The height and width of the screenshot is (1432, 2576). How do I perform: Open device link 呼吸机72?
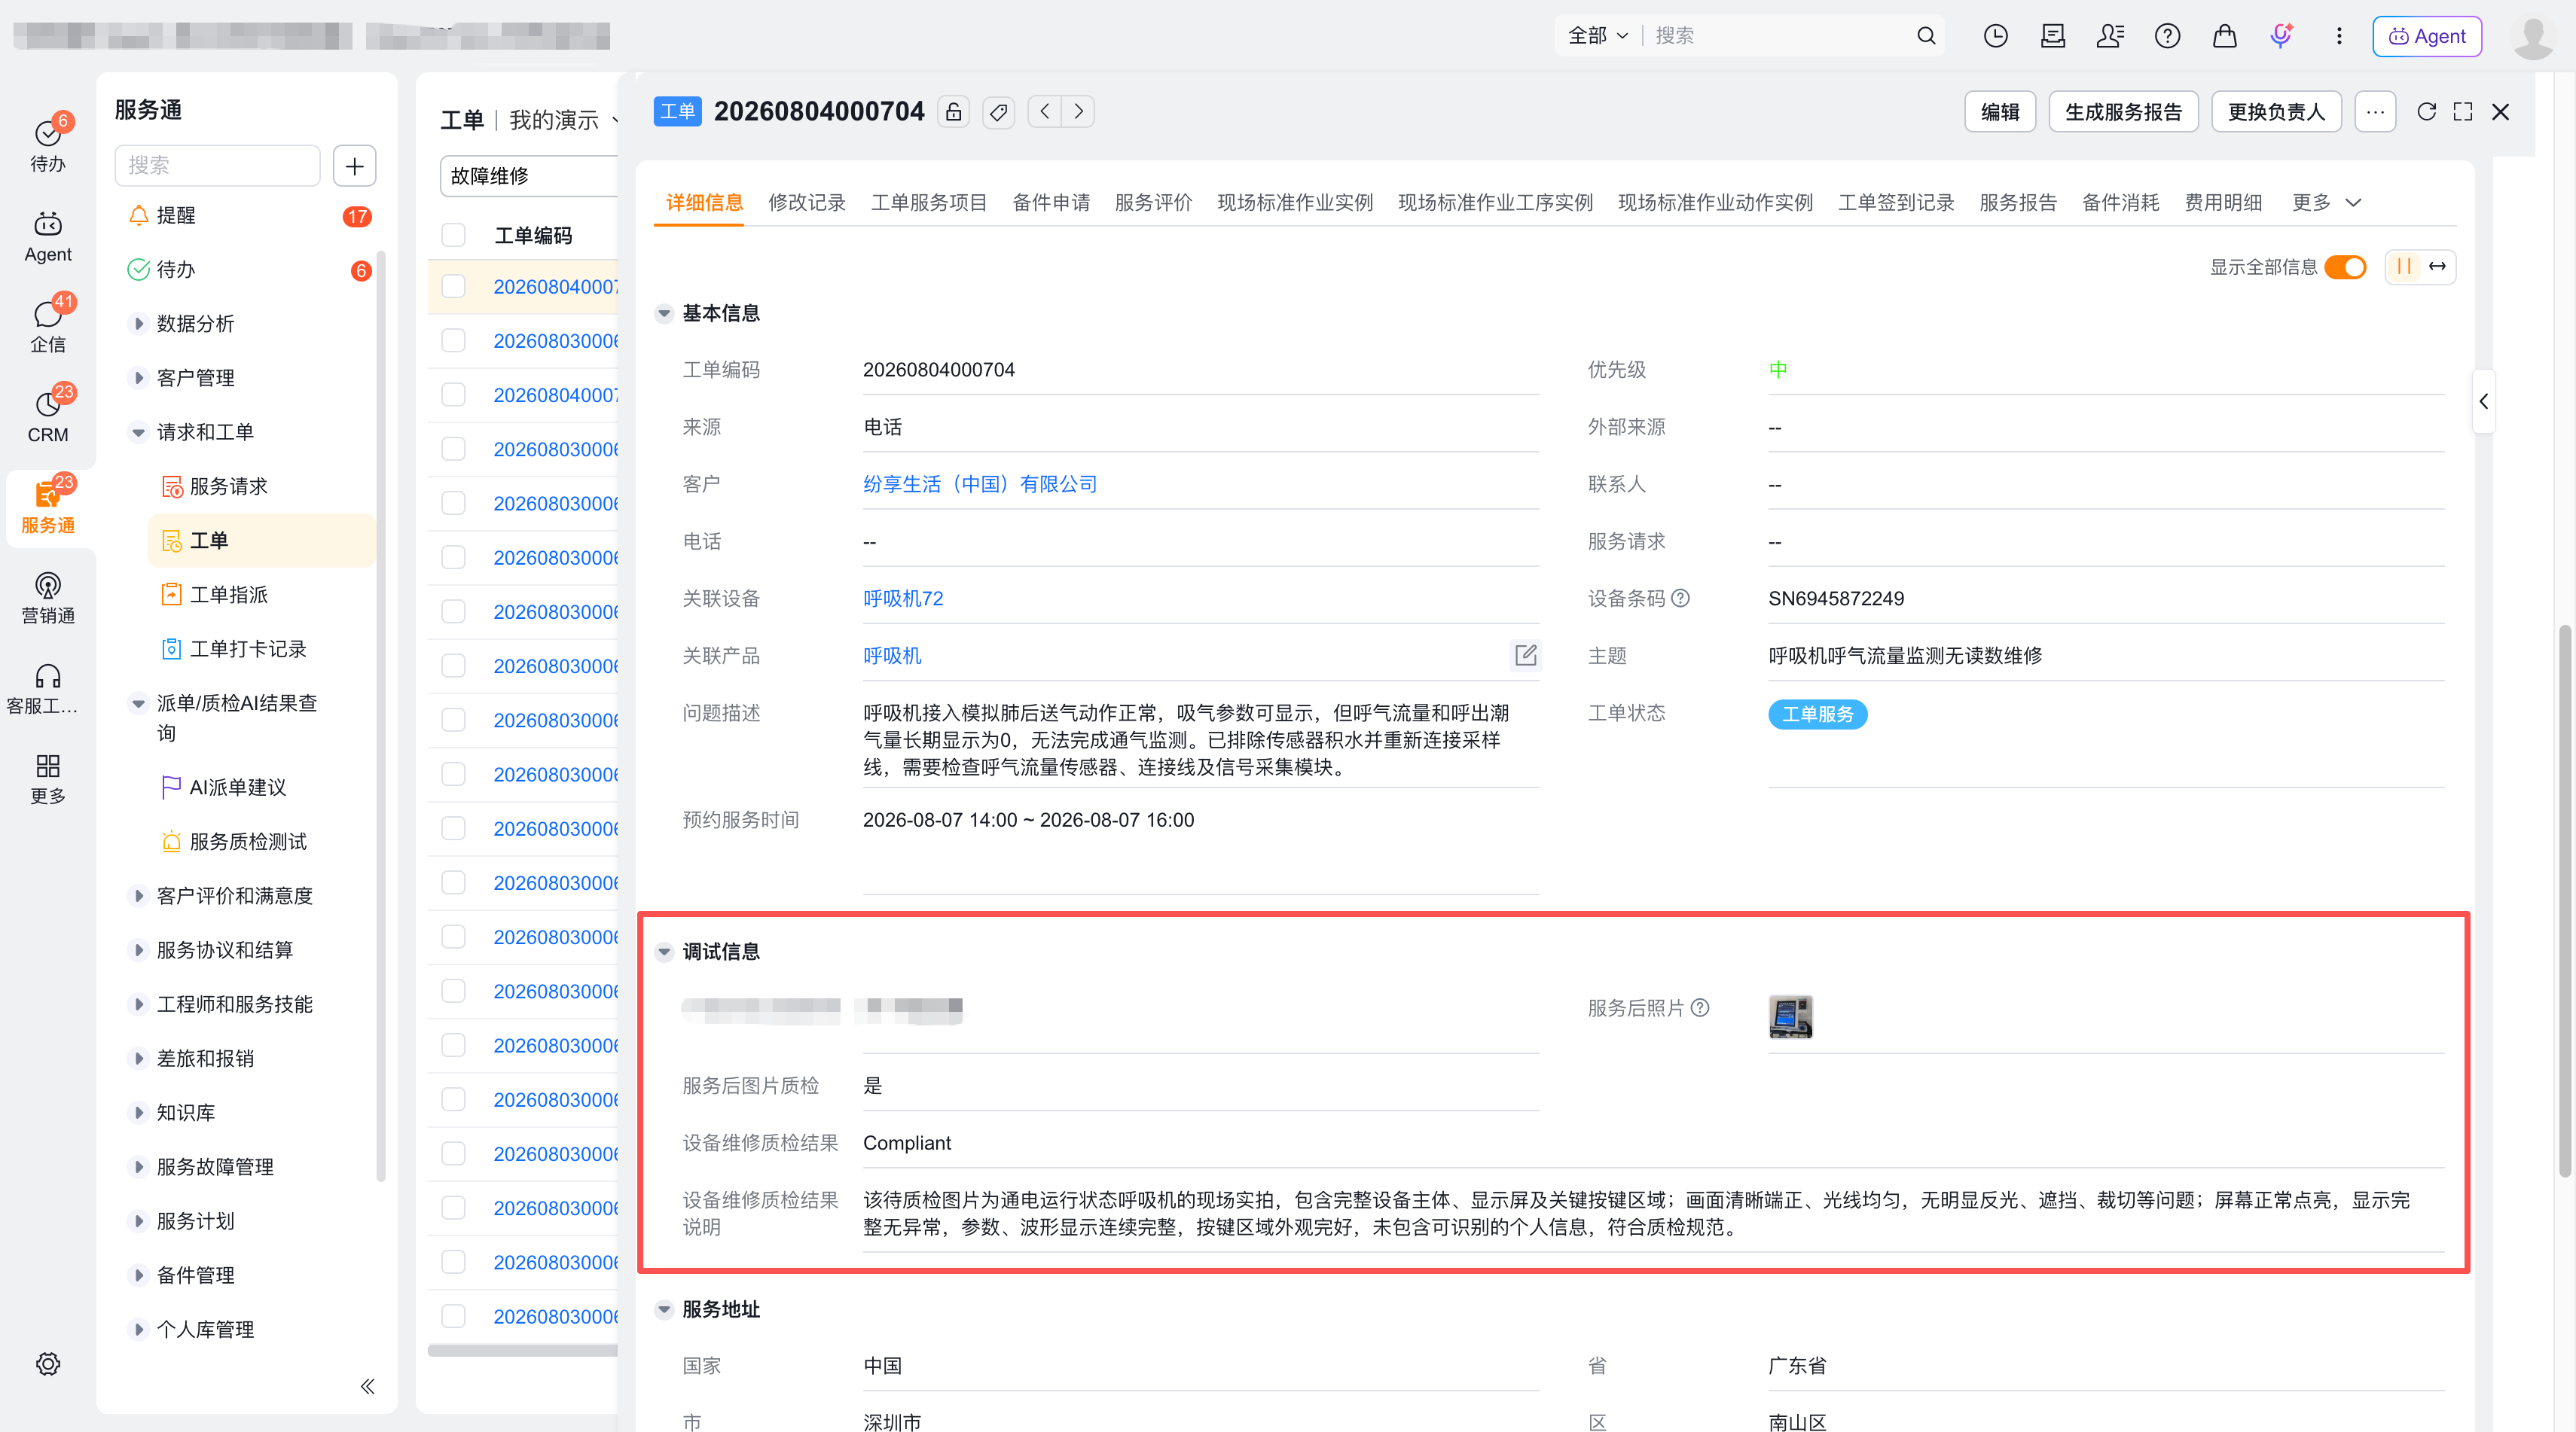pyautogui.click(x=902, y=599)
